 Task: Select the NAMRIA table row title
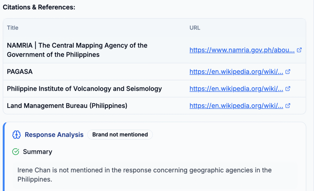pyautogui.click(x=77, y=50)
